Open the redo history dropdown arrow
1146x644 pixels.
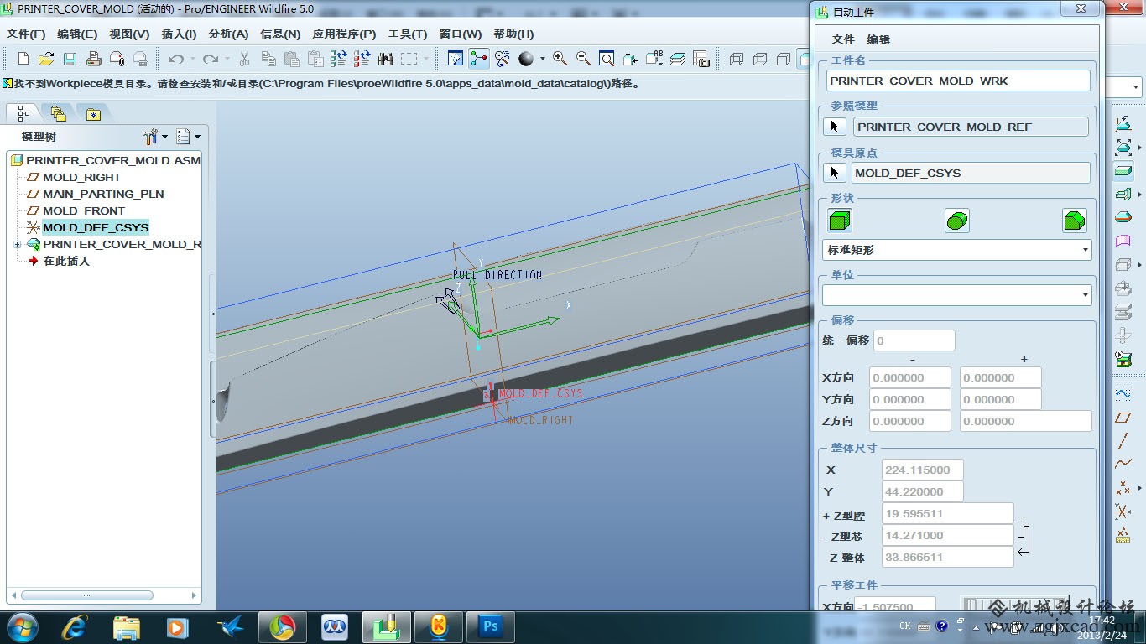[227, 59]
